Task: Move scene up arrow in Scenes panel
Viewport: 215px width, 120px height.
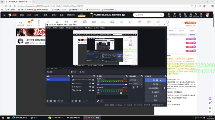Action: point(59,101)
